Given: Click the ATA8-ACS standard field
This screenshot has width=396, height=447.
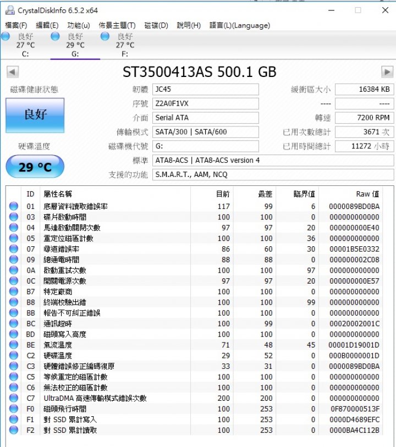Looking at the screenshot, I should pos(273,160).
